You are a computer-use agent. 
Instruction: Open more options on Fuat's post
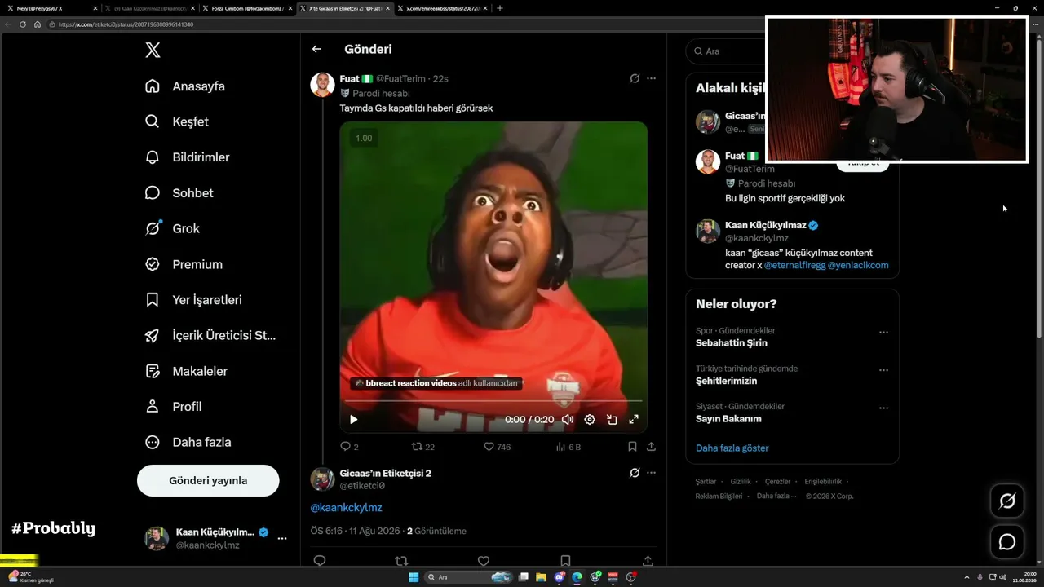[651, 79]
